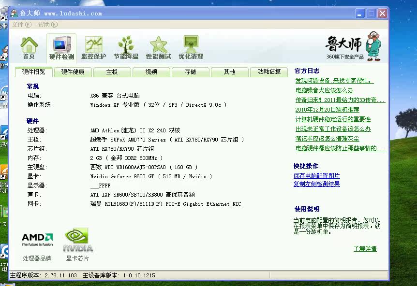The height and width of the screenshot is (286, 417).
Task: Open the 文件(F) menu
Action: click(21, 25)
